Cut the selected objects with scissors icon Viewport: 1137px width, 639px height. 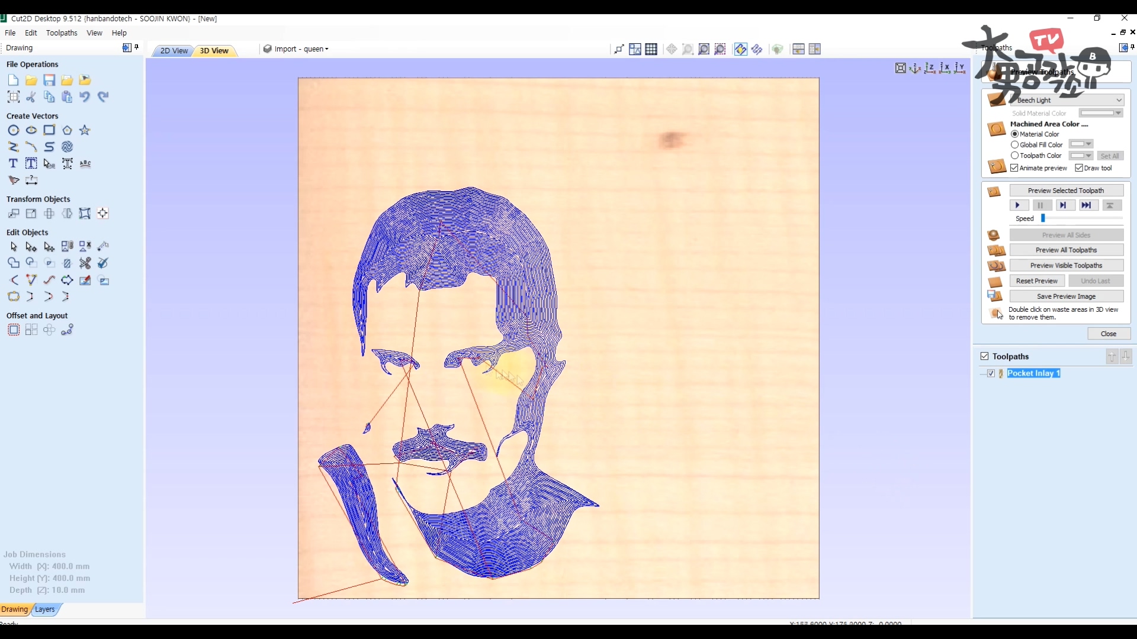(x=31, y=96)
